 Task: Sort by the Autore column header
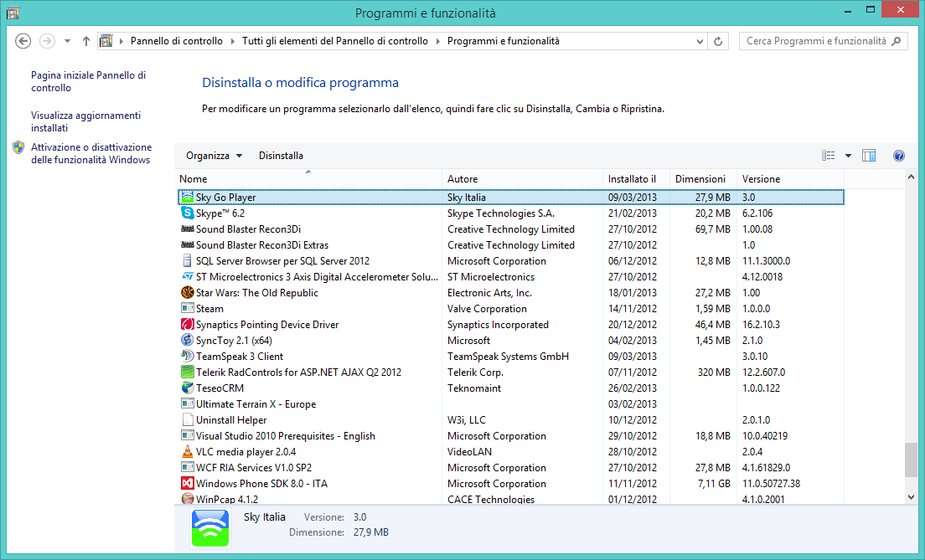pyautogui.click(x=522, y=178)
